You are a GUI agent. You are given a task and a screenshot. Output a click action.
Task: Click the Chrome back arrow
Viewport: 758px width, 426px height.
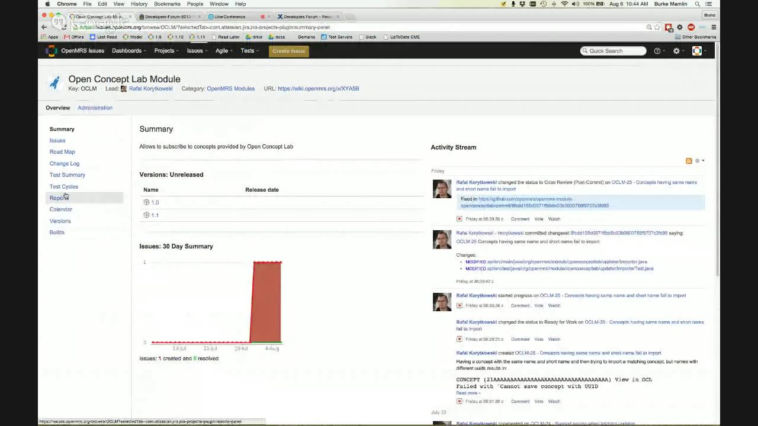pos(44,27)
